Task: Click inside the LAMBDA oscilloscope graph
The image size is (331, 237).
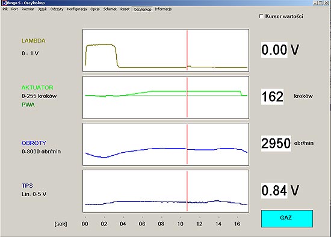Action: [x=165, y=51]
